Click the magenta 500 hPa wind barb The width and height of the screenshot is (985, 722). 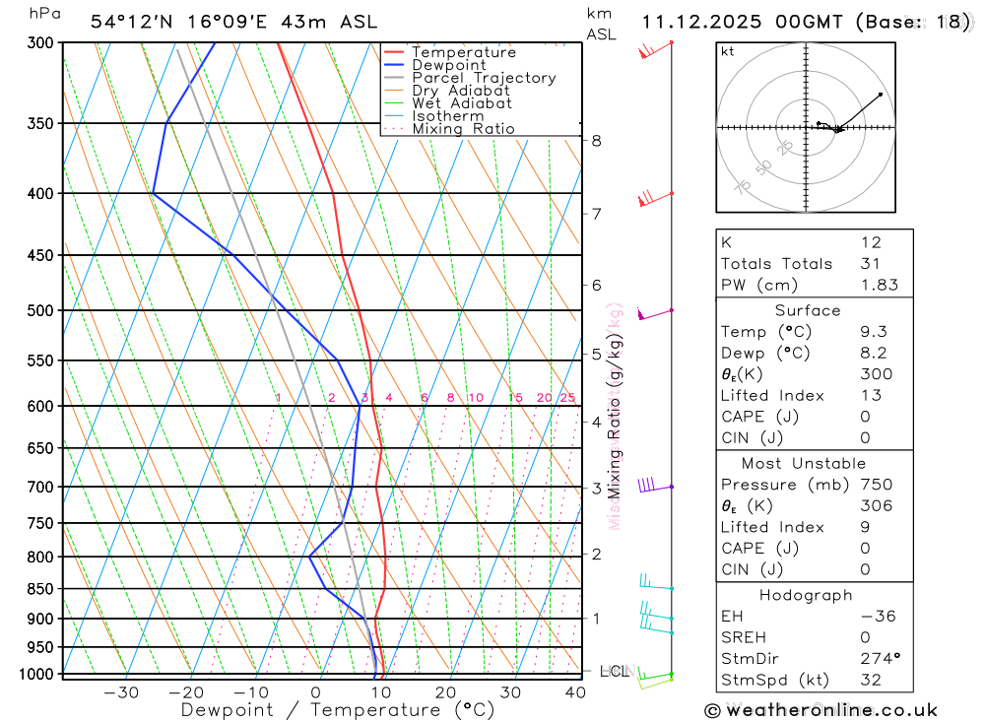point(655,314)
